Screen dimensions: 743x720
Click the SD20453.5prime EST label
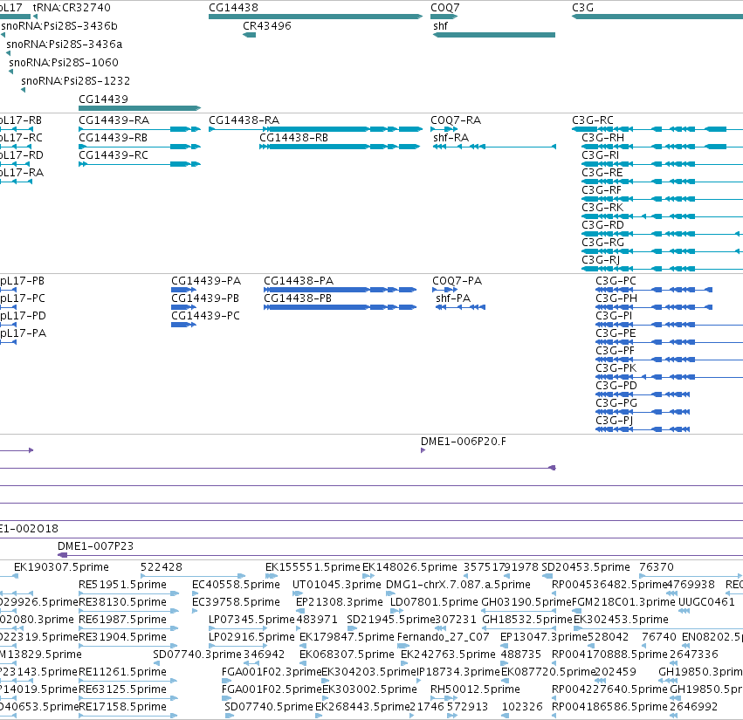click(586, 567)
